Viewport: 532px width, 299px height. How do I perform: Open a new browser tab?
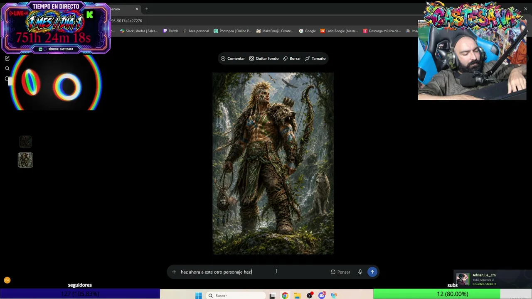click(x=147, y=9)
